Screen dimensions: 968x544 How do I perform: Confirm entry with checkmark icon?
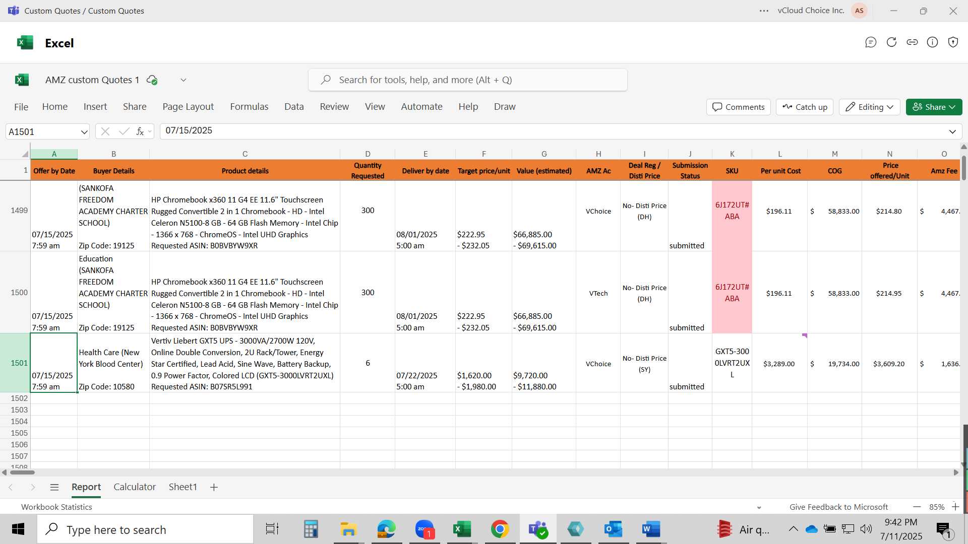click(x=124, y=131)
